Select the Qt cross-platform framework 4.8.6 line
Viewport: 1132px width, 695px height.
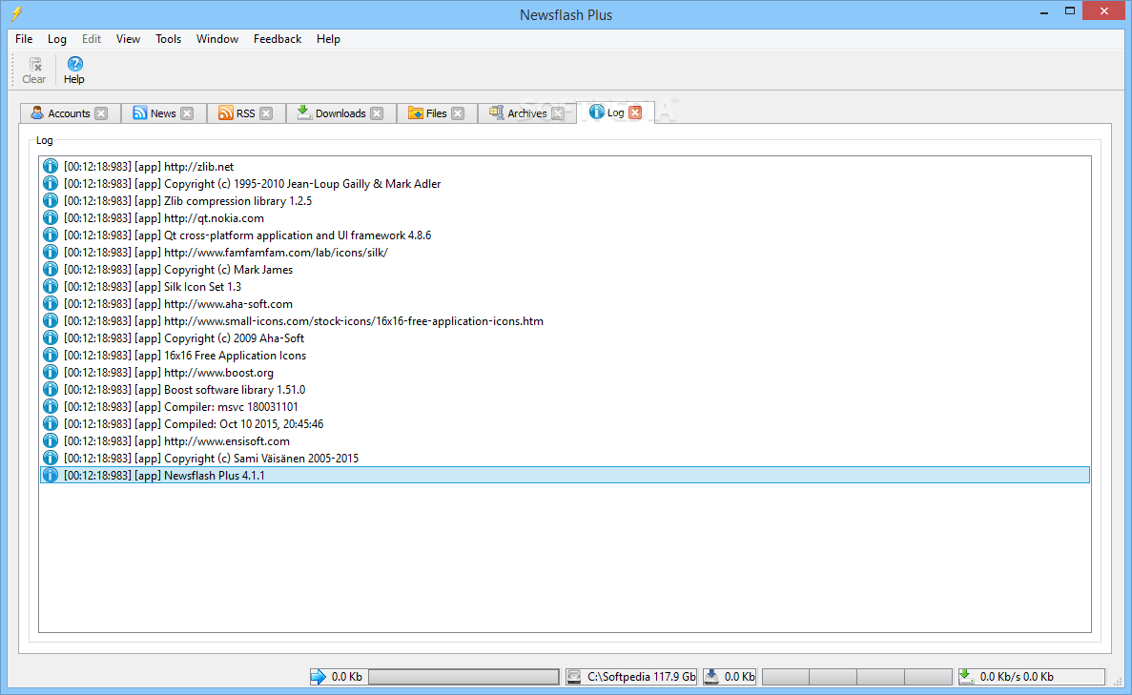pyautogui.click(x=565, y=235)
